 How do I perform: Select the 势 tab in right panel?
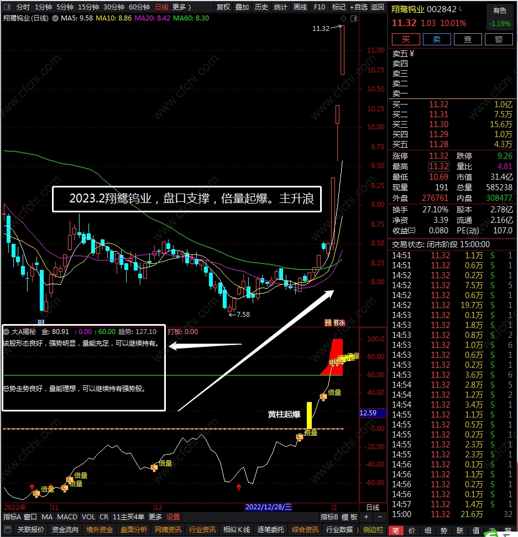(x=444, y=530)
